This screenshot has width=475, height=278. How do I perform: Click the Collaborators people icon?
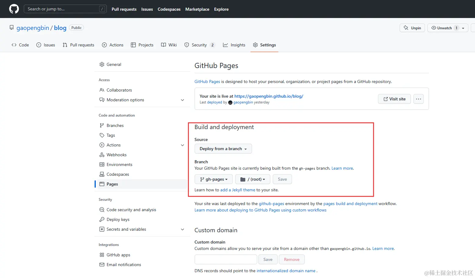pos(102,90)
